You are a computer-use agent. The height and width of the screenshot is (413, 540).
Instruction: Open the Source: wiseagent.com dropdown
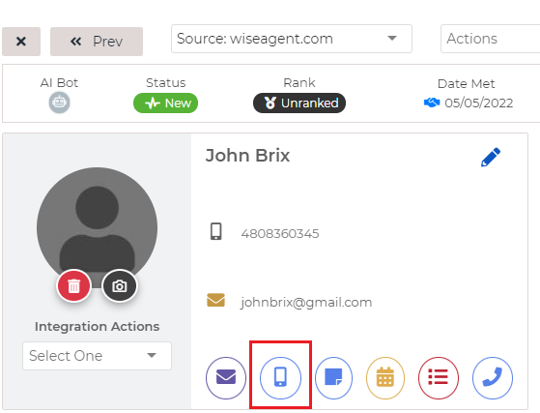[292, 39]
